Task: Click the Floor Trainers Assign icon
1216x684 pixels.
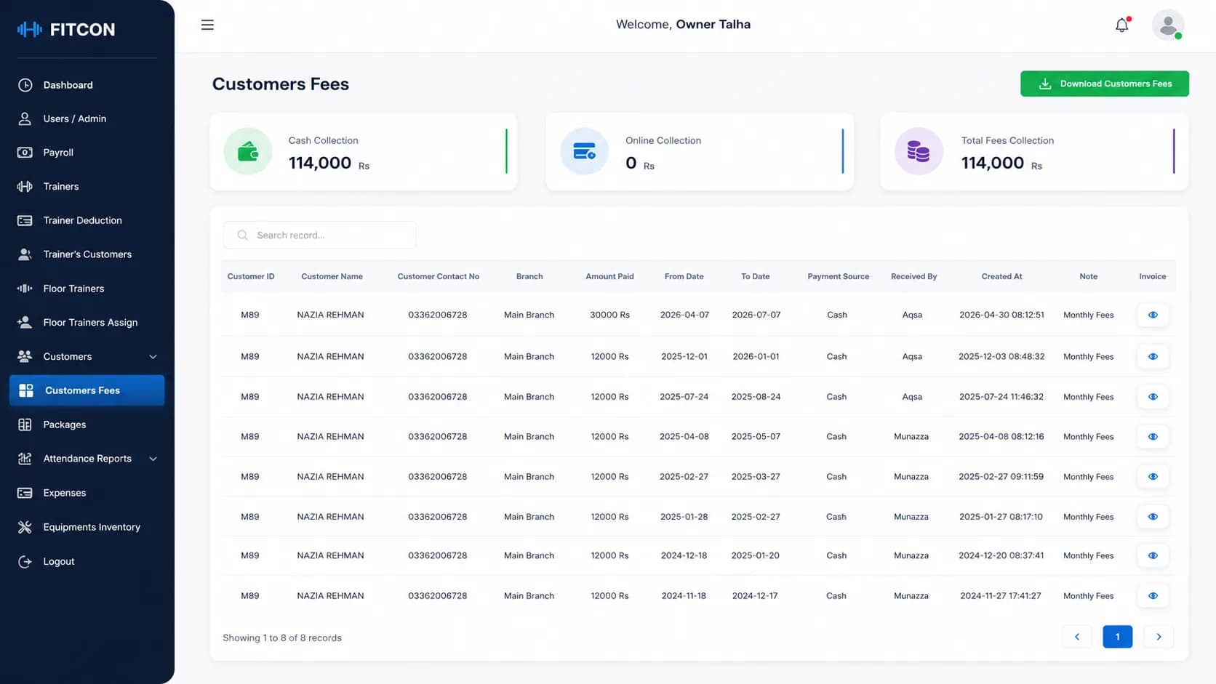Action: click(x=25, y=322)
